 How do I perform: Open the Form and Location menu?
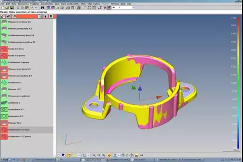coord(70,4)
